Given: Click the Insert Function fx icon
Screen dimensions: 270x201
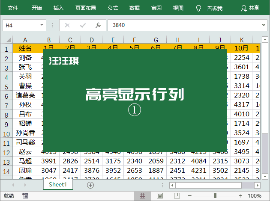Looking at the screenshot, I should tap(98, 25).
